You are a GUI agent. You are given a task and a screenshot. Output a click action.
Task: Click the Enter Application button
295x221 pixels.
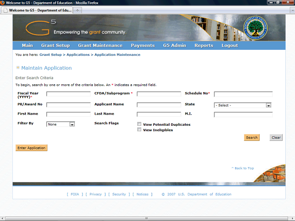(x=31, y=148)
